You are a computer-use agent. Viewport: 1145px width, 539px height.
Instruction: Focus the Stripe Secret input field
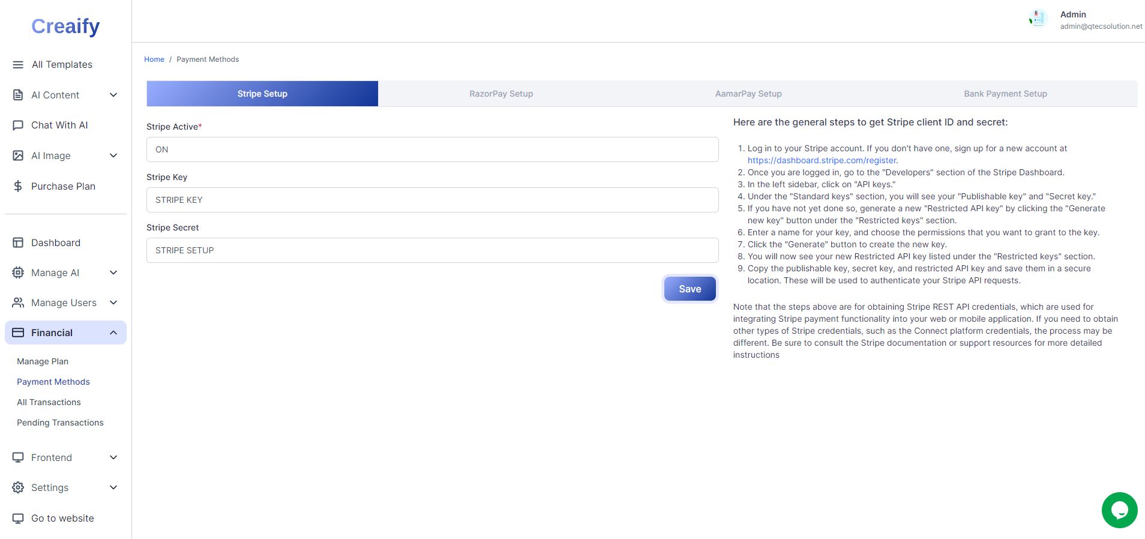coord(432,250)
